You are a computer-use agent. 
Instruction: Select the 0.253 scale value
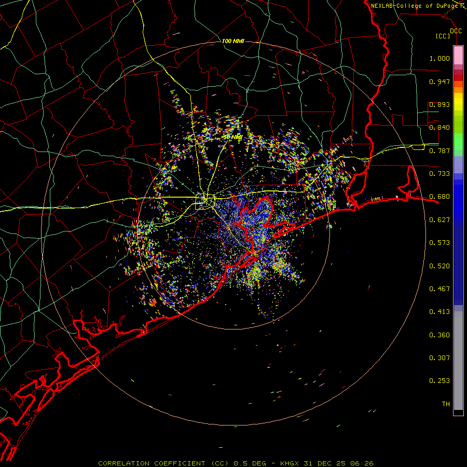pos(439,381)
